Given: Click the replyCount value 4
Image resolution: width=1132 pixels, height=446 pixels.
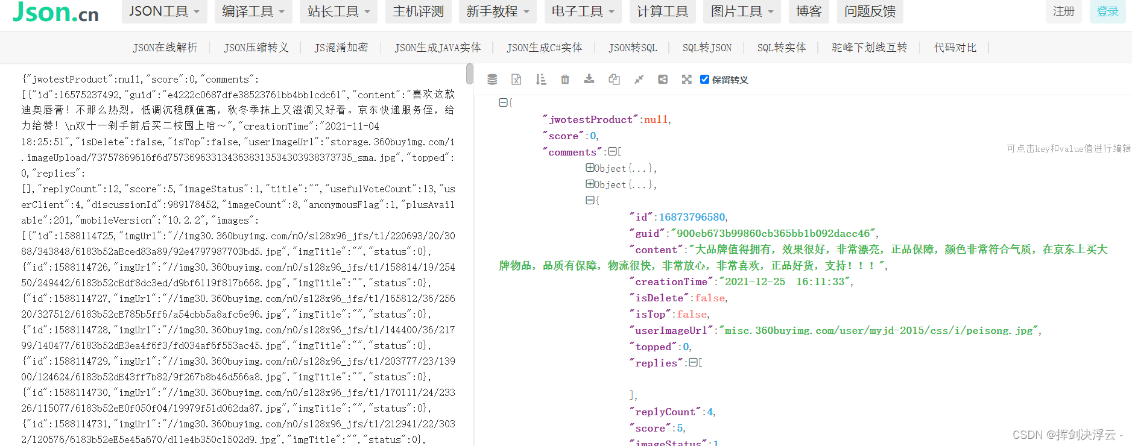Looking at the screenshot, I should coord(710,412).
